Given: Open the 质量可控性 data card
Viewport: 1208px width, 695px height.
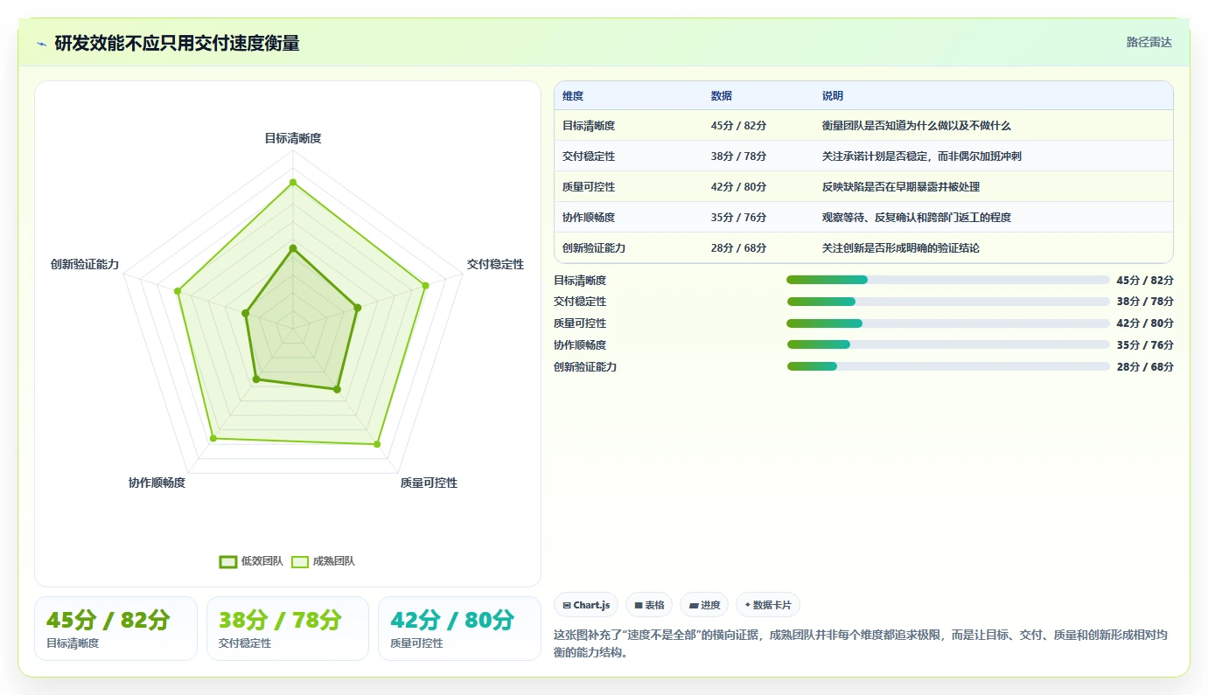Looking at the screenshot, I should (x=460, y=629).
